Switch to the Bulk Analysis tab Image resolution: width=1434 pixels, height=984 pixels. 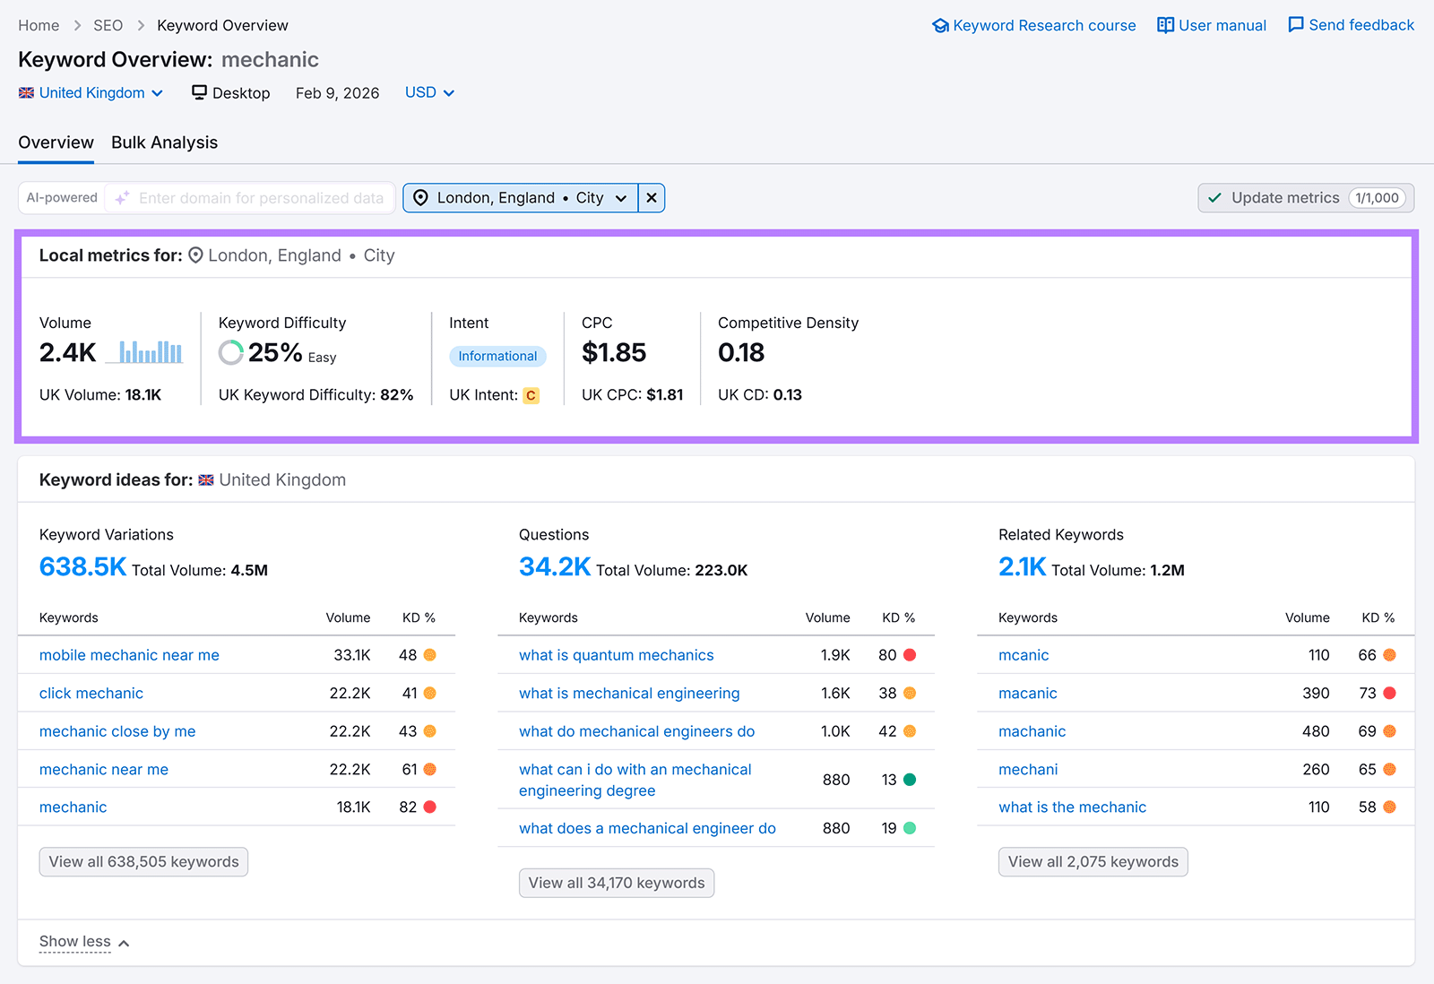[x=164, y=142]
